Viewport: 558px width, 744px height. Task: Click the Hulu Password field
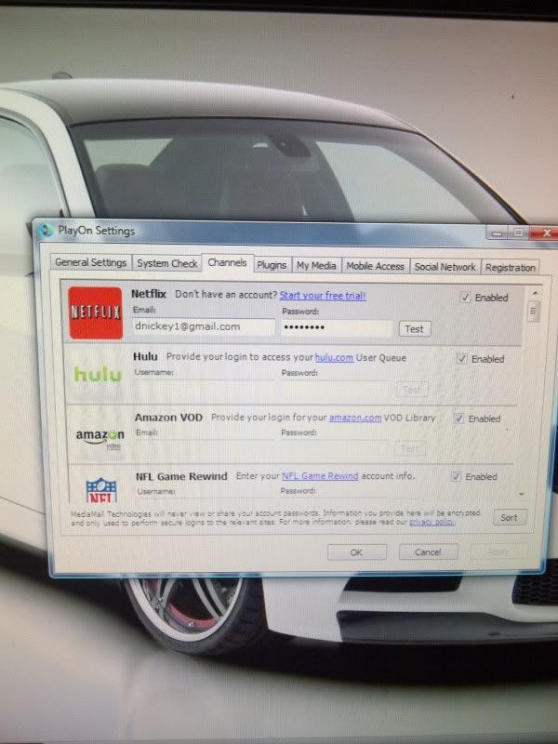336,388
